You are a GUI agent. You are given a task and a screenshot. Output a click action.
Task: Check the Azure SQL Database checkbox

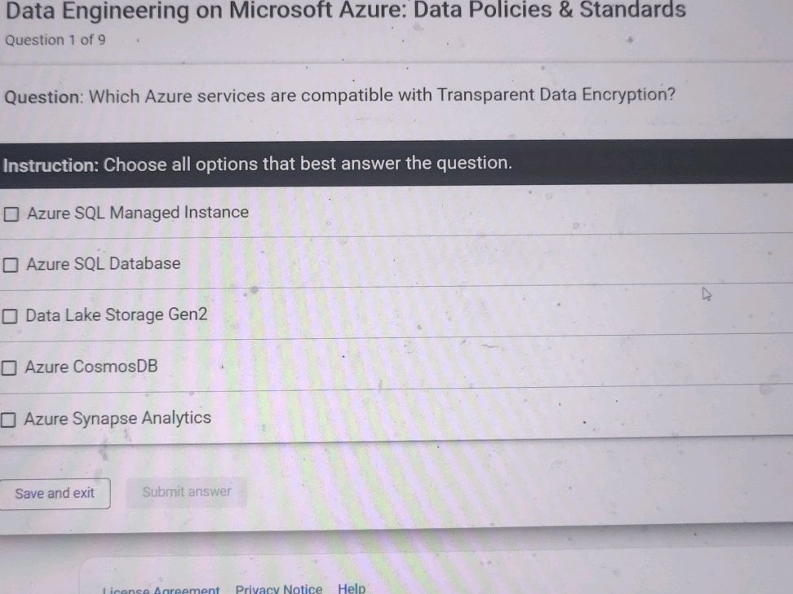pyautogui.click(x=11, y=264)
